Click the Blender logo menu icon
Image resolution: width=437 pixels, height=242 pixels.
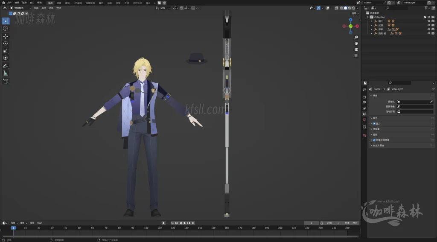3,3
